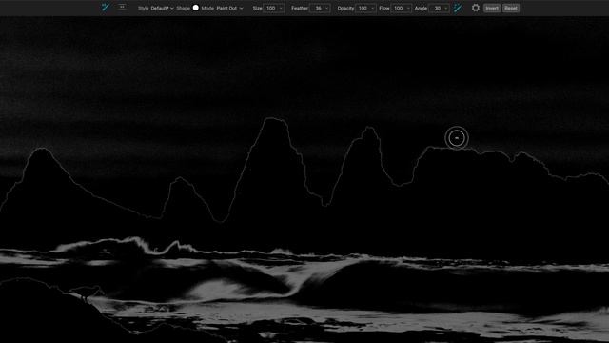Select the masking brush tool icon

click(x=106, y=8)
